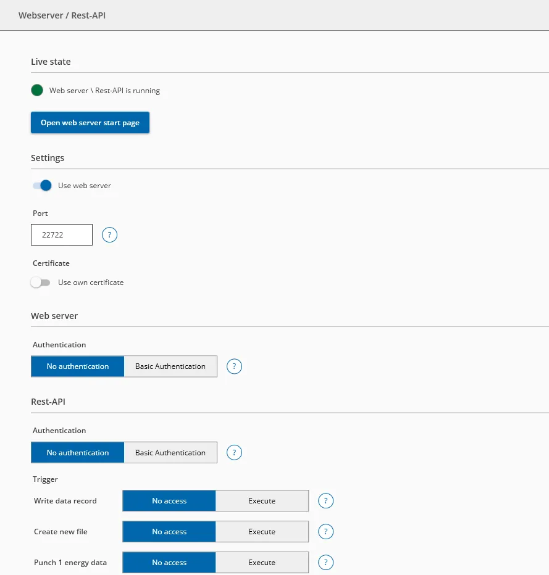Toggle the Use web server switch
This screenshot has width=549, height=575.
[x=42, y=186]
